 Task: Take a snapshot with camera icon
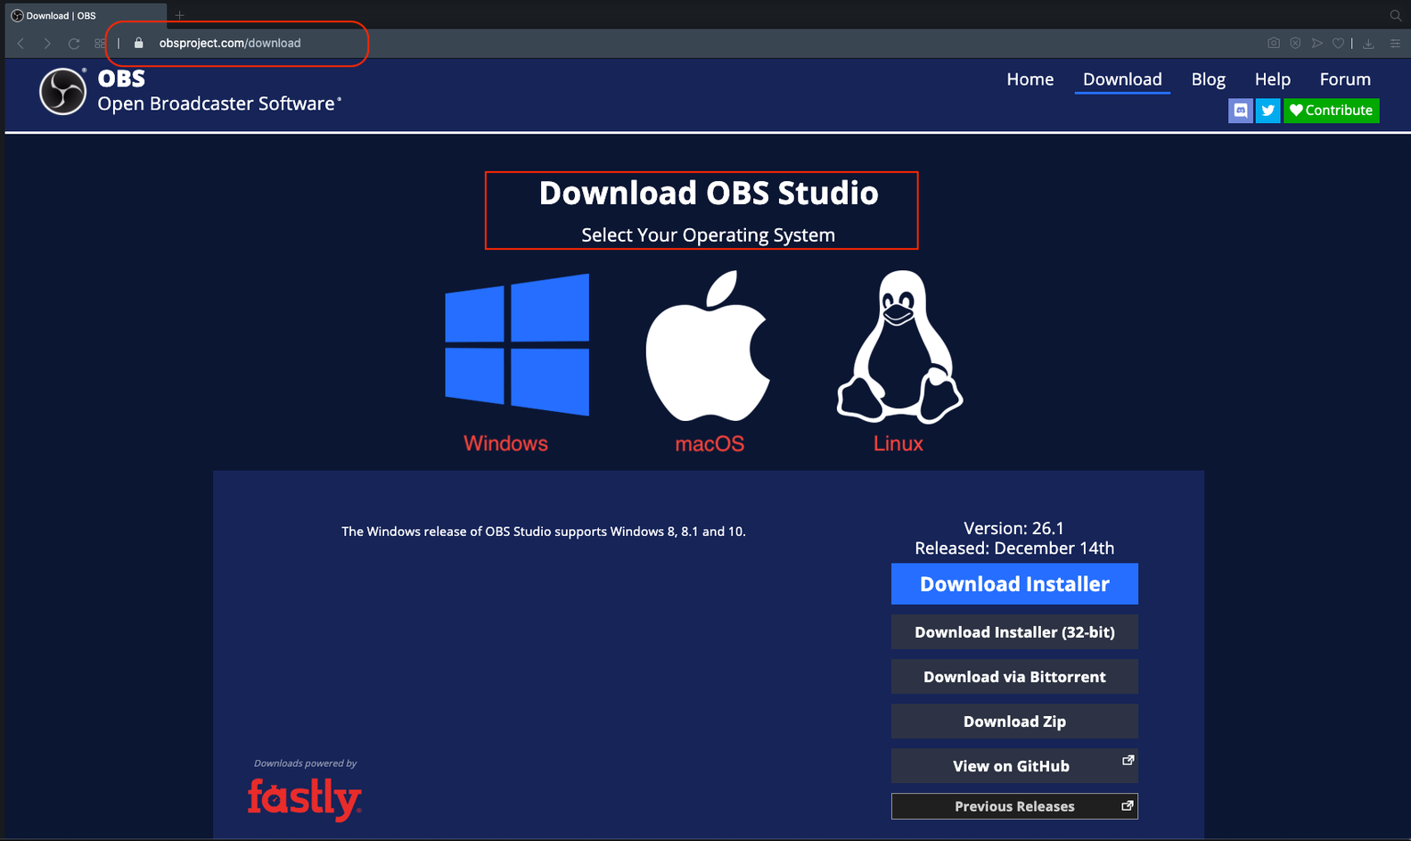pyautogui.click(x=1274, y=43)
